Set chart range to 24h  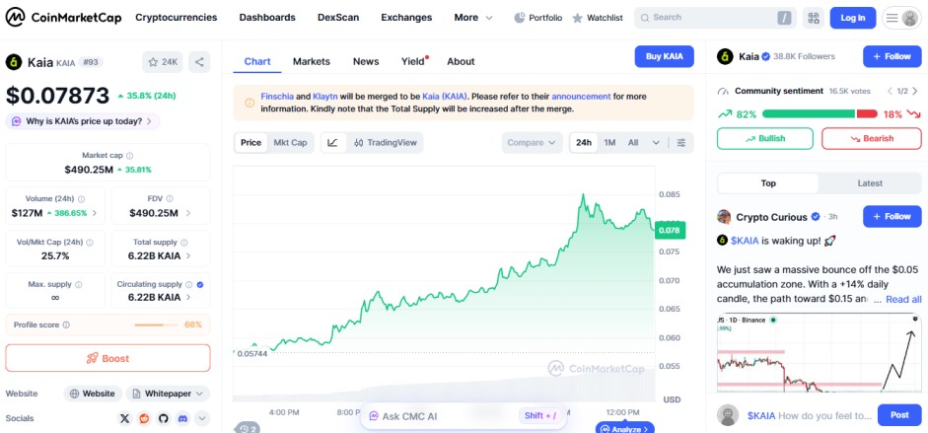pyautogui.click(x=584, y=143)
